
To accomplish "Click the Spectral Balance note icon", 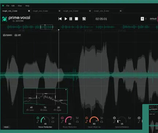I will 114,122.
